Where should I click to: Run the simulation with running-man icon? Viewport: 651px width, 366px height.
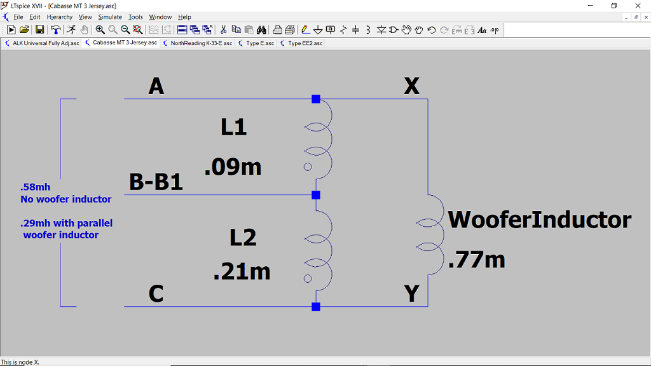pos(71,29)
